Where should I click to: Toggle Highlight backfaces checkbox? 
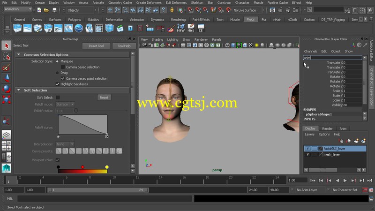(57, 84)
